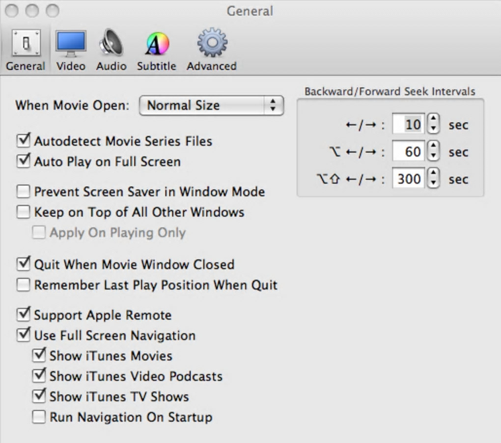Image resolution: width=501 pixels, height=443 pixels.
Task: Enable Prevent Screen Saver in Window Mode
Action: pos(24,191)
